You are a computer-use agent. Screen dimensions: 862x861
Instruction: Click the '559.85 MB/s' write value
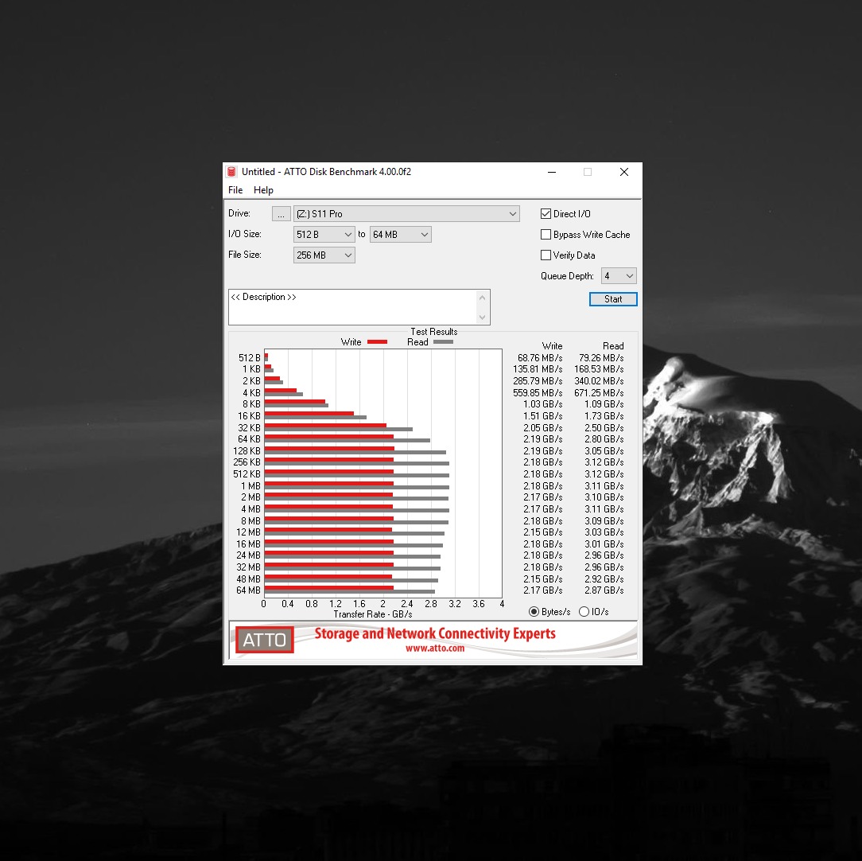(x=538, y=393)
